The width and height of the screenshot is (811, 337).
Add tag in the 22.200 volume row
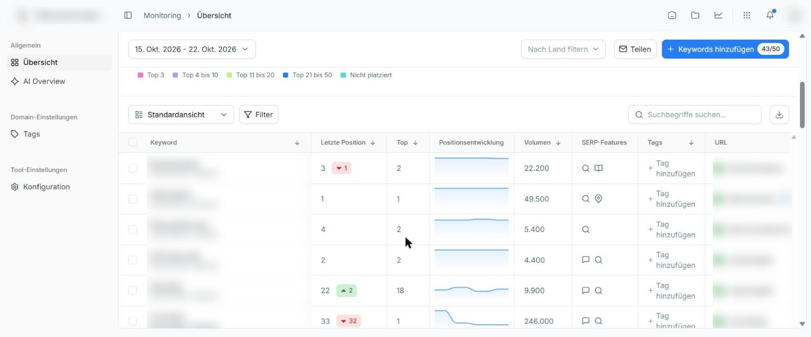point(672,168)
